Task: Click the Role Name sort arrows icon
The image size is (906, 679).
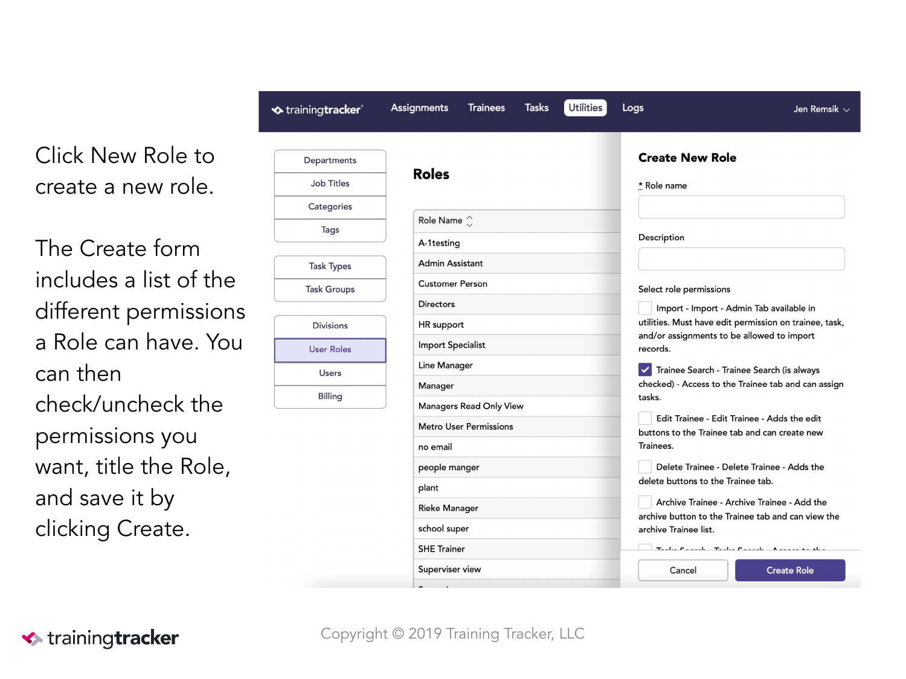Action: 469,221
